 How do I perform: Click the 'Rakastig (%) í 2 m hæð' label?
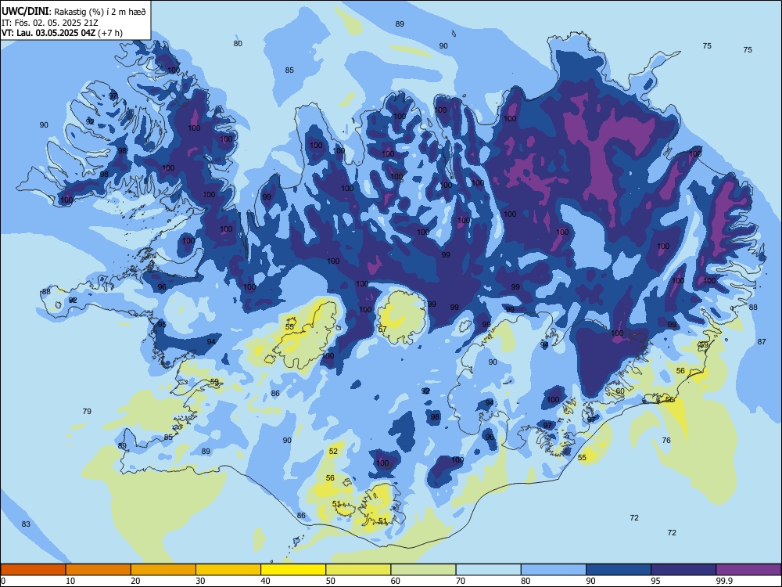pos(99,12)
